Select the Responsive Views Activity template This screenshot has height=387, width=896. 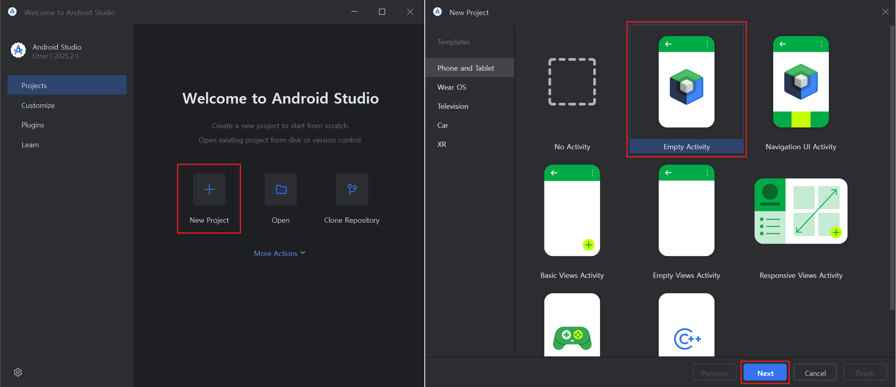(x=801, y=211)
